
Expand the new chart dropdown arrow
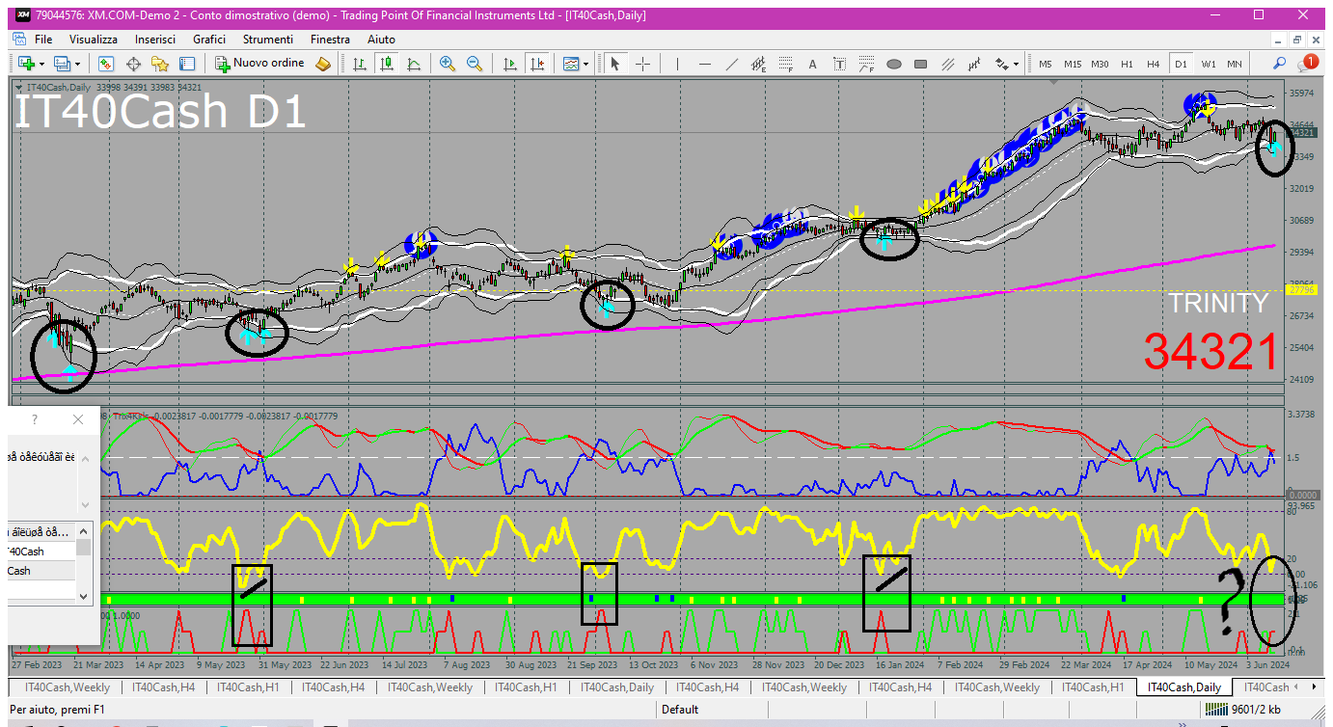(41, 64)
